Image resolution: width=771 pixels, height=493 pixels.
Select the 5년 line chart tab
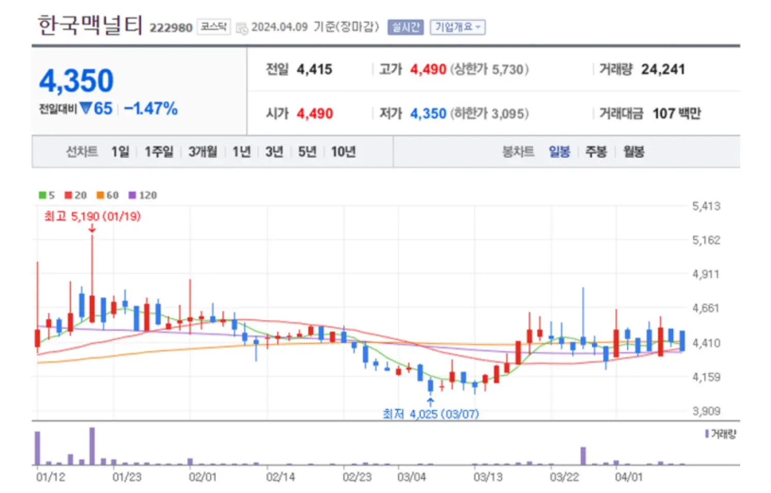click(x=307, y=152)
